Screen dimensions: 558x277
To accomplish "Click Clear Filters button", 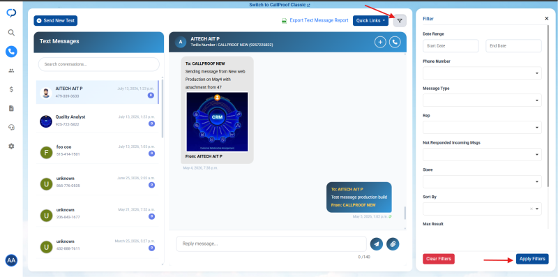I will point(439,259).
